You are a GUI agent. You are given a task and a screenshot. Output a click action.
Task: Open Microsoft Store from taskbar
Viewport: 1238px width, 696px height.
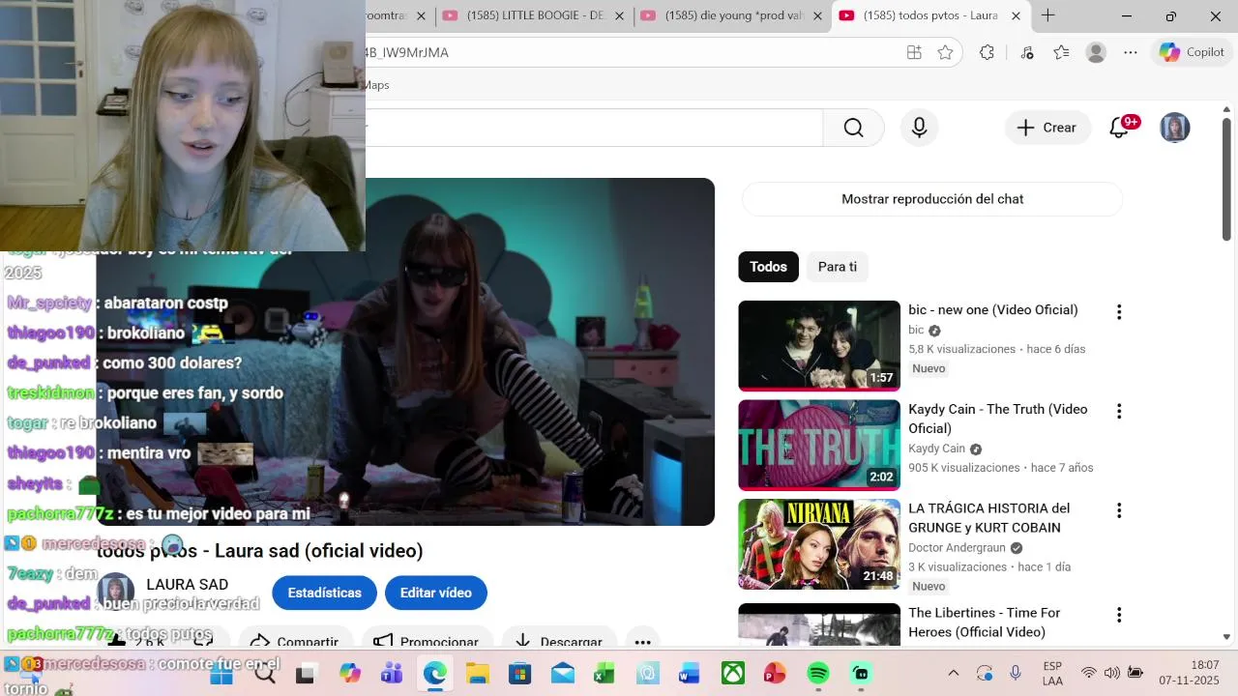(x=519, y=673)
